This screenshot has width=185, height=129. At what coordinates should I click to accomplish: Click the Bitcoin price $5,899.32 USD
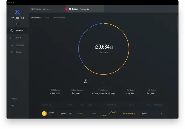tap(66, 114)
